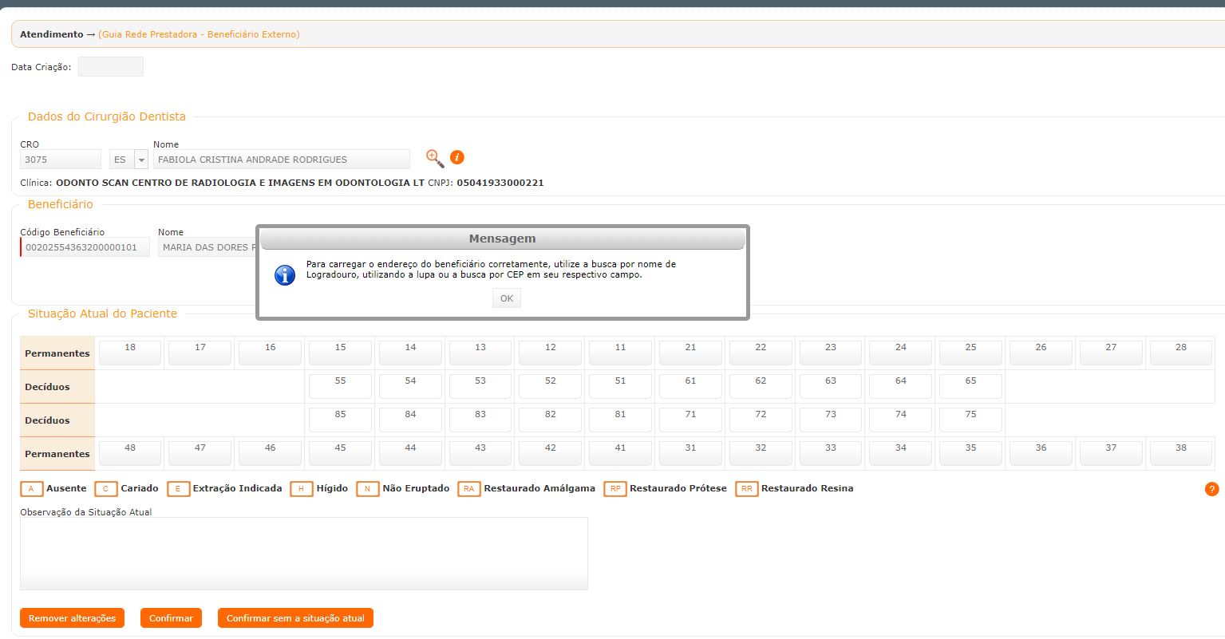This screenshot has height=639, width=1225.
Task: Click the Código Beneficiário input field
Action: (85, 247)
